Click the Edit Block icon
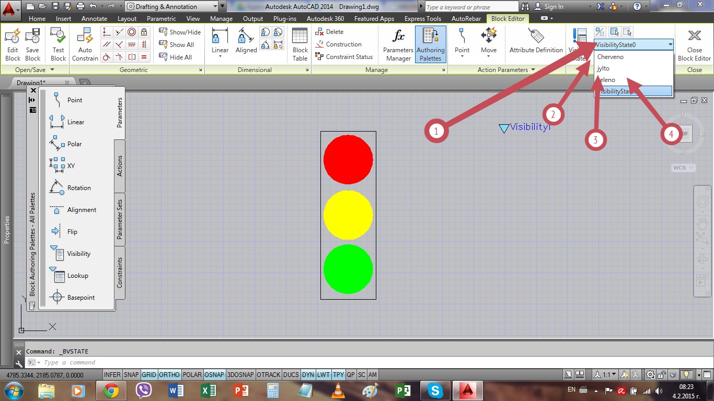The height and width of the screenshot is (401, 714). (x=13, y=37)
